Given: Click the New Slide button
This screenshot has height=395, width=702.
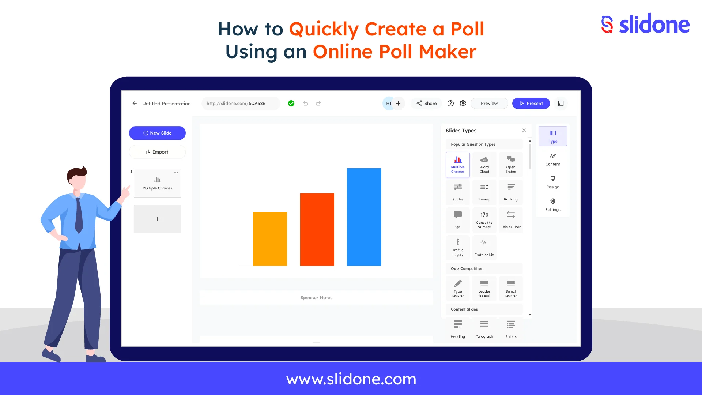Looking at the screenshot, I should click(x=157, y=133).
